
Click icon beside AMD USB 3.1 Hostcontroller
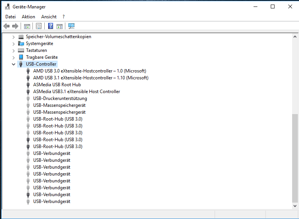[28, 78]
